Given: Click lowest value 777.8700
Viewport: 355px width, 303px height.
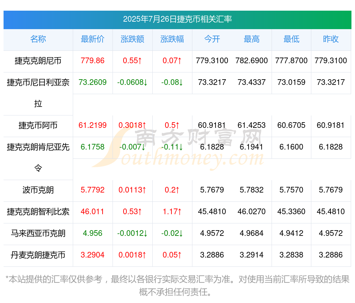Looking at the screenshot, I should (x=291, y=61).
